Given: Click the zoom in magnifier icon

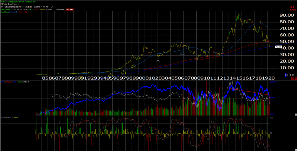Looking at the screenshot, I should (44, 7).
